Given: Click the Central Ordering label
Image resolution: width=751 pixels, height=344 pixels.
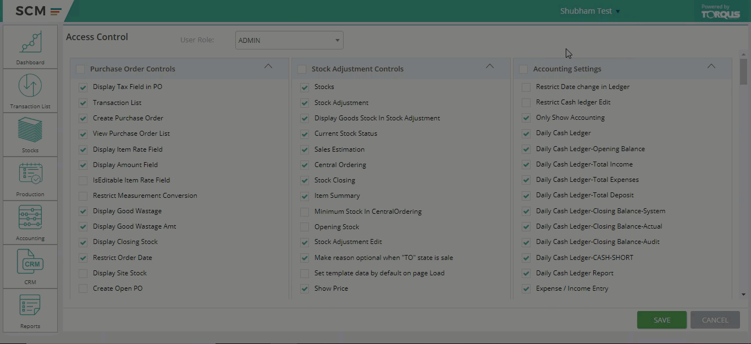Looking at the screenshot, I should click(x=340, y=165).
